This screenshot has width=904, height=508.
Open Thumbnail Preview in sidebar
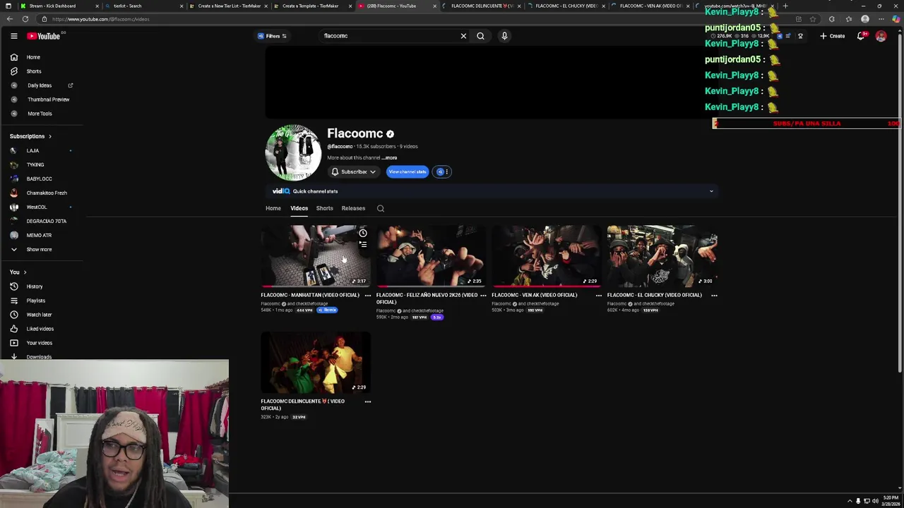42,99
